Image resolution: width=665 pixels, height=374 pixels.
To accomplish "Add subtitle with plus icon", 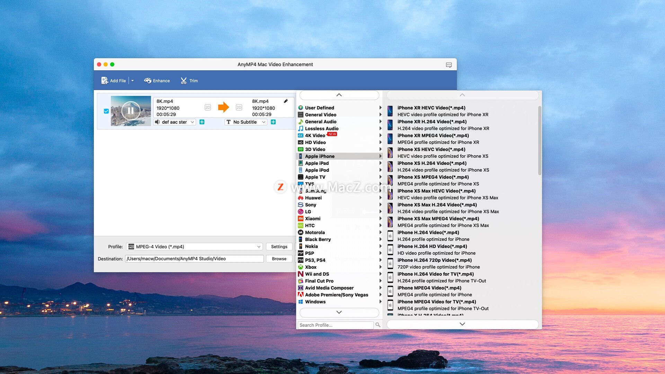I will (273, 122).
